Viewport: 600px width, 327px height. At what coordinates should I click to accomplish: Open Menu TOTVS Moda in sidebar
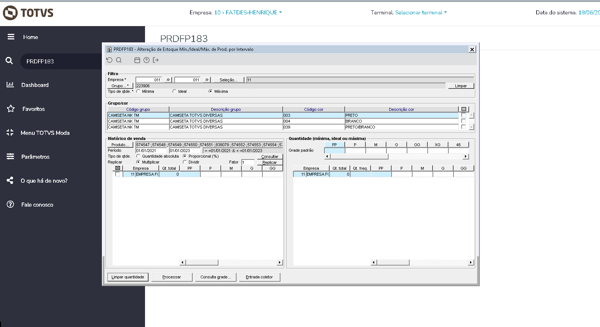pos(45,133)
